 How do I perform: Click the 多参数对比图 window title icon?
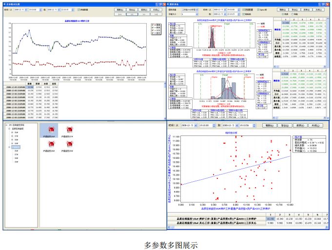point(4,3)
